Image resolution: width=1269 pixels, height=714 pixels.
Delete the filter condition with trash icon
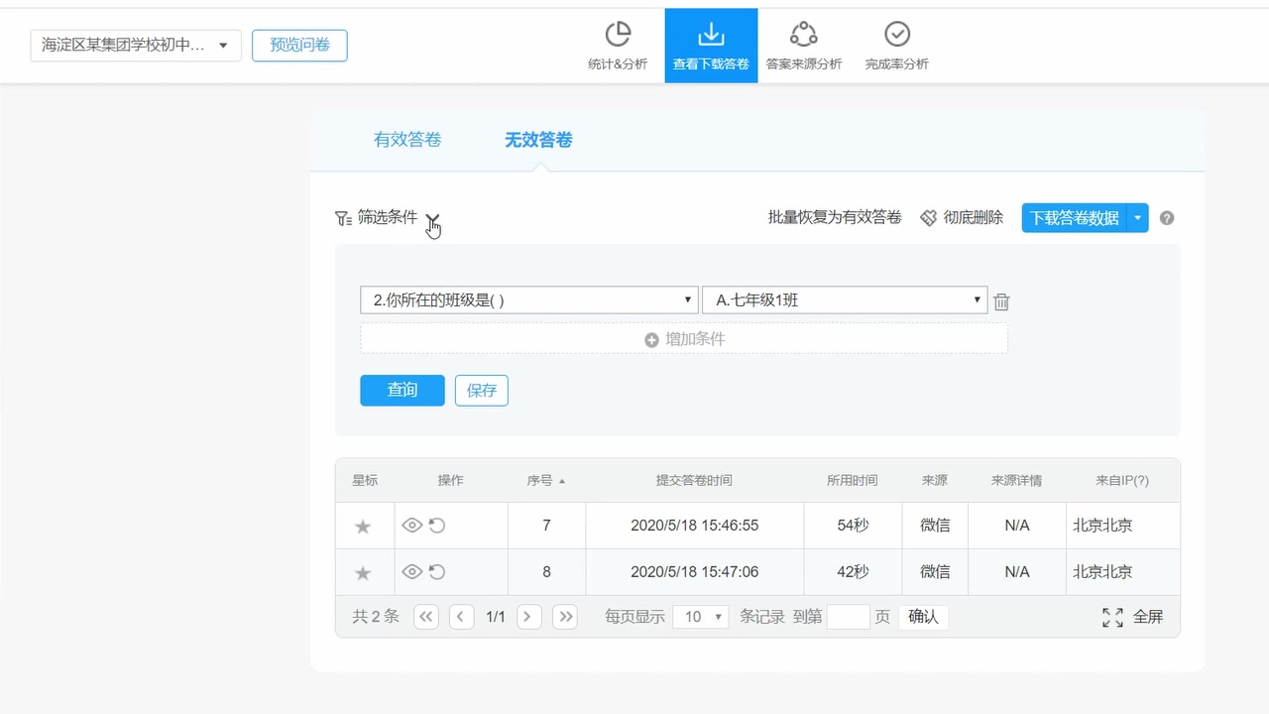pos(1001,301)
